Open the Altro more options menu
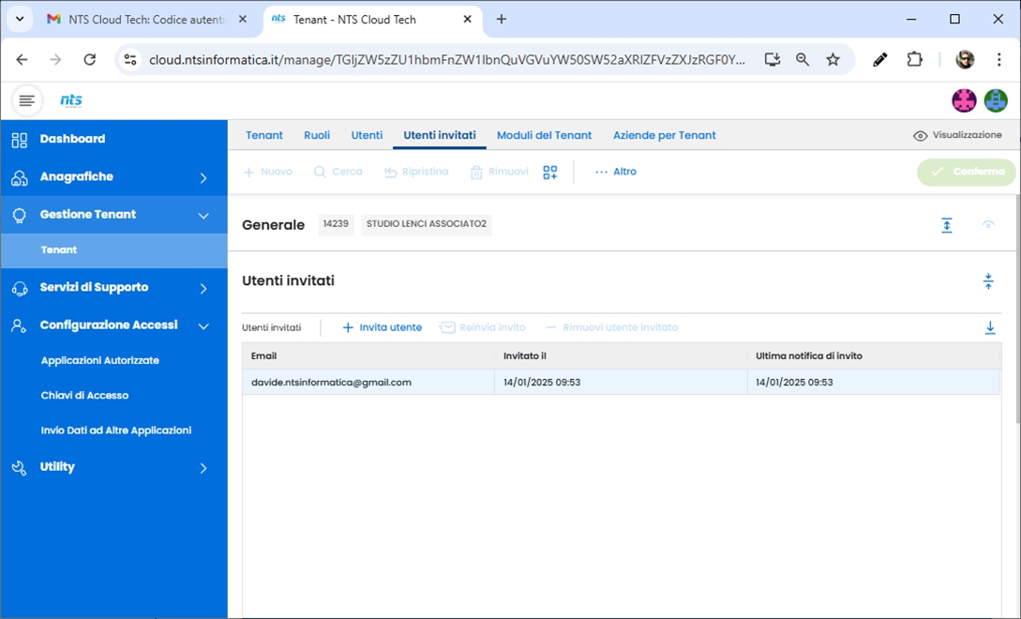The image size is (1021, 619). (x=616, y=173)
